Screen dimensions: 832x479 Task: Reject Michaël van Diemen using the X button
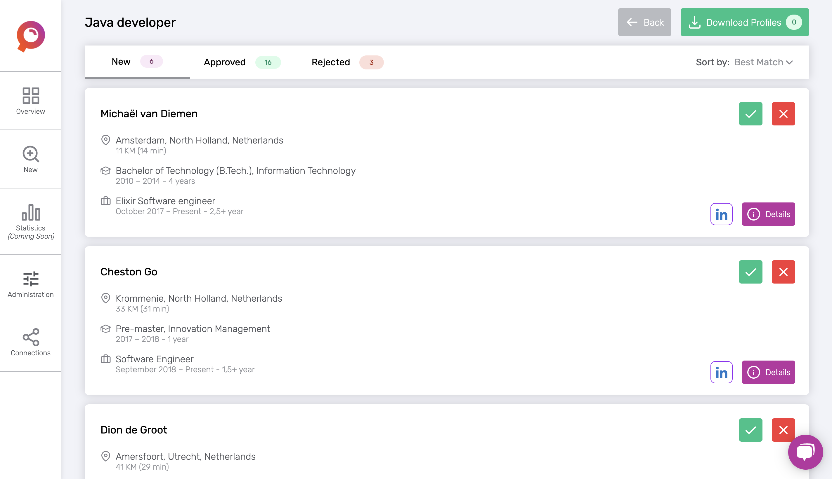pyautogui.click(x=784, y=113)
